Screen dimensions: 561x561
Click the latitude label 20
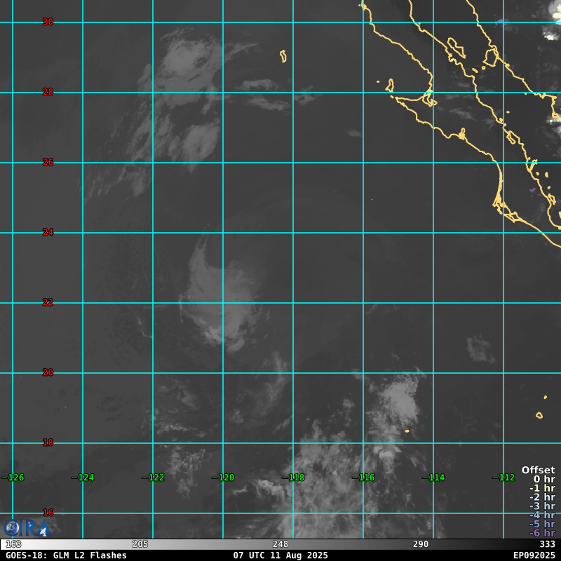tap(48, 373)
